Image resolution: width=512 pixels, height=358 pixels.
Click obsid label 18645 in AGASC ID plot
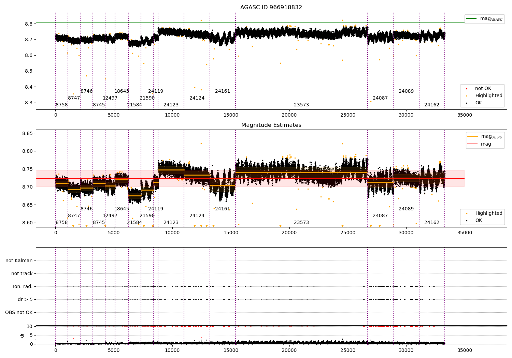pyautogui.click(x=122, y=91)
